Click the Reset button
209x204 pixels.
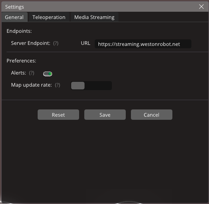pos(58,115)
